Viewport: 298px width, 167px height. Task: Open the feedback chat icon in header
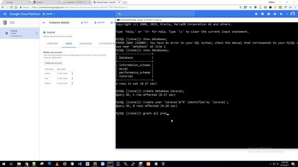[269, 14]
